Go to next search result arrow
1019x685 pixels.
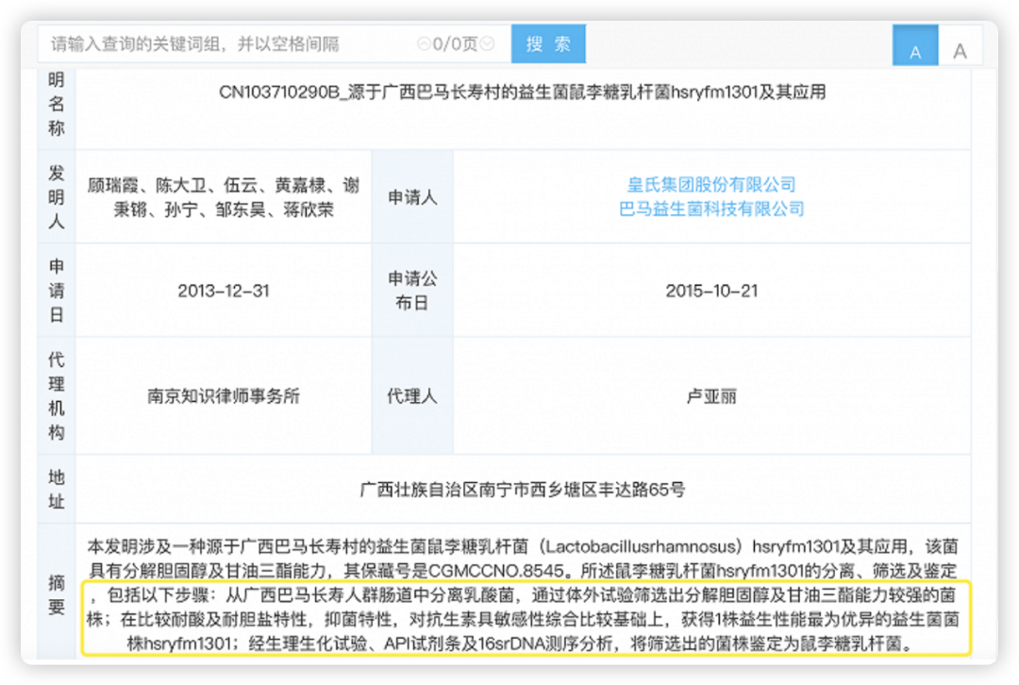(487, 43)
